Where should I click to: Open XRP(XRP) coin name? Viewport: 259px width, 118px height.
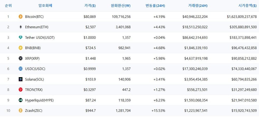32,59
